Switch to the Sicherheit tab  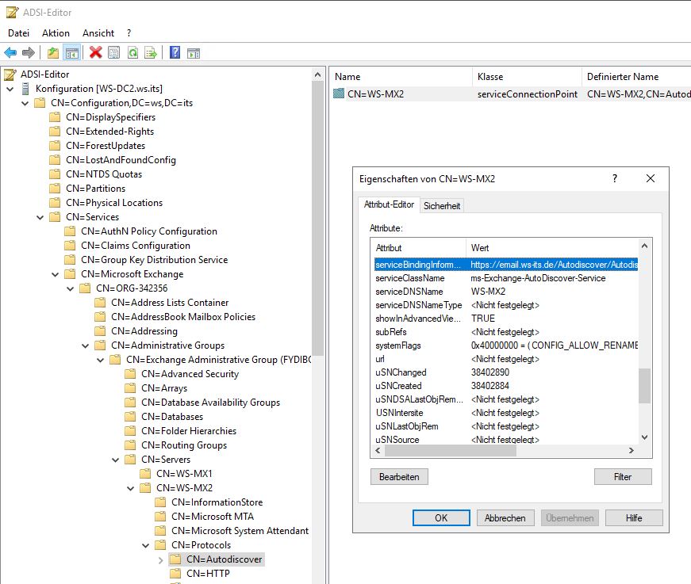[x=442, y=205]
